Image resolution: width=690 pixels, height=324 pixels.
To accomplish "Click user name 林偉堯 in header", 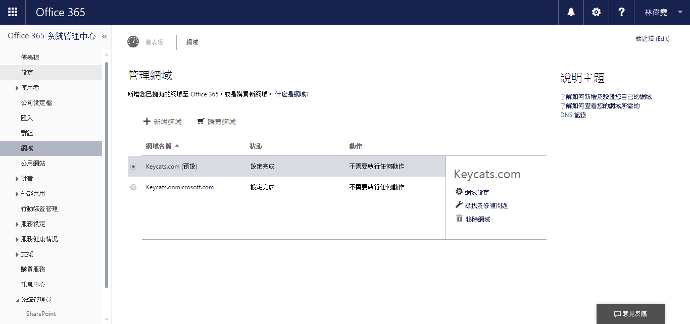I will [656, 12].
